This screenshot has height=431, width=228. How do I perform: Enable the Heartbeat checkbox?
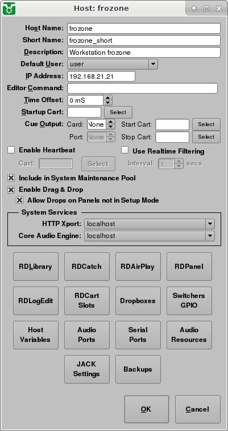point(11,150)
